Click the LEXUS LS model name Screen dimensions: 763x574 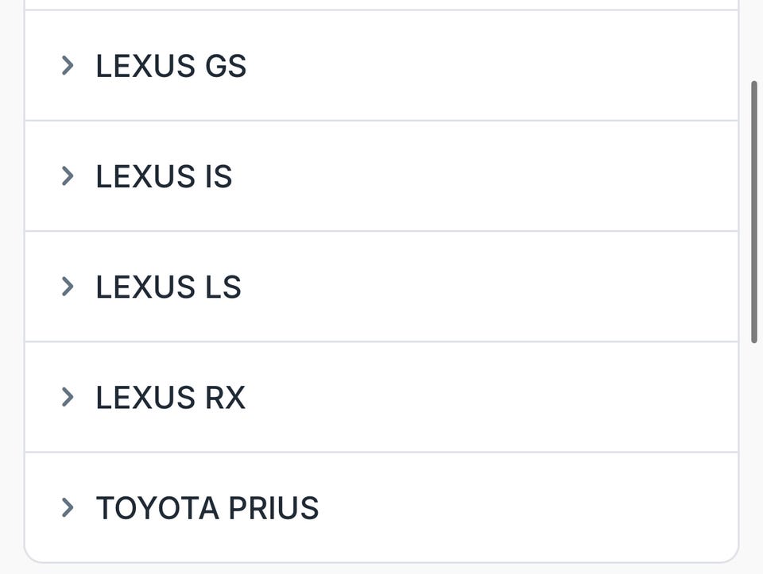coord(168,287)
